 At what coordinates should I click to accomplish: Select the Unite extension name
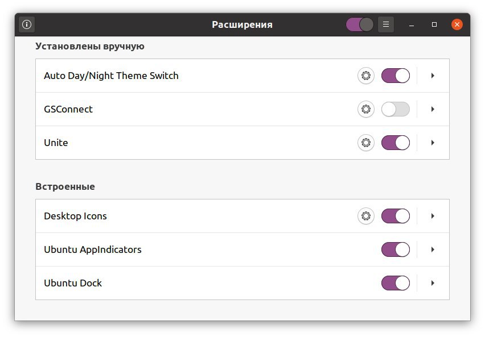[56, 143]
